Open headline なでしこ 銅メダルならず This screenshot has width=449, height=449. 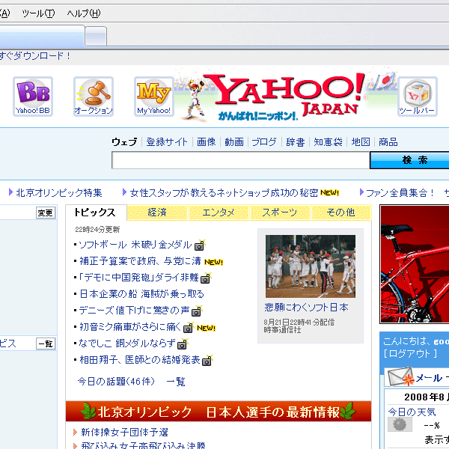point(127,343)
